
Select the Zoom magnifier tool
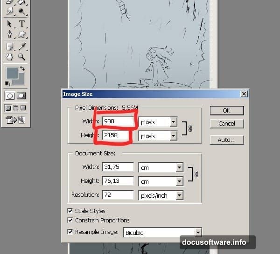click(21, 57)
